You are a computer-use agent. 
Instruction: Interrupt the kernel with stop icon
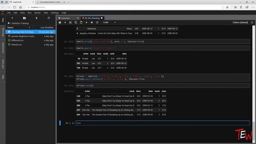click(92, 22)
